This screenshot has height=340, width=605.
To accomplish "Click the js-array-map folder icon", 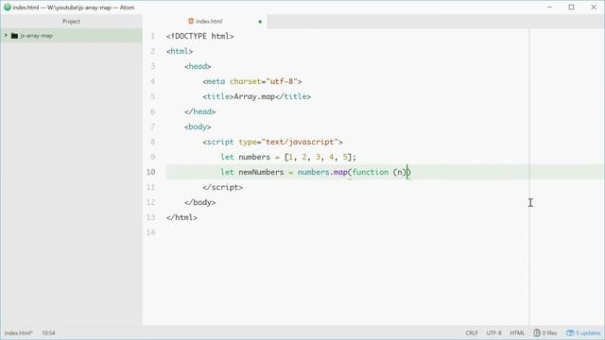I will (x=15, y=36).
